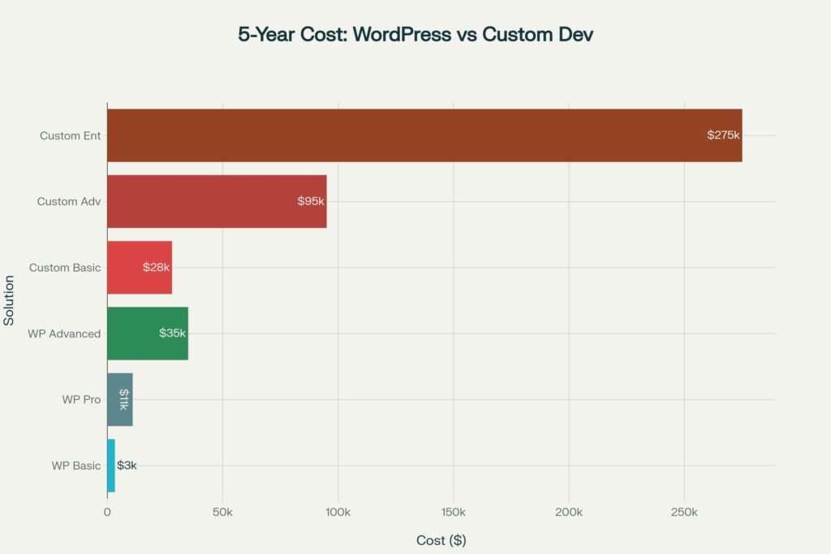Click the '100k' x-axis tick label

pyautogui.click(x=338, y=512)
